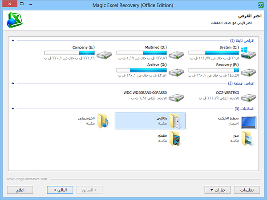Click the "System (C:)" drive label
The width and height of the screenshot is (267, 200).
pos(229,47)
